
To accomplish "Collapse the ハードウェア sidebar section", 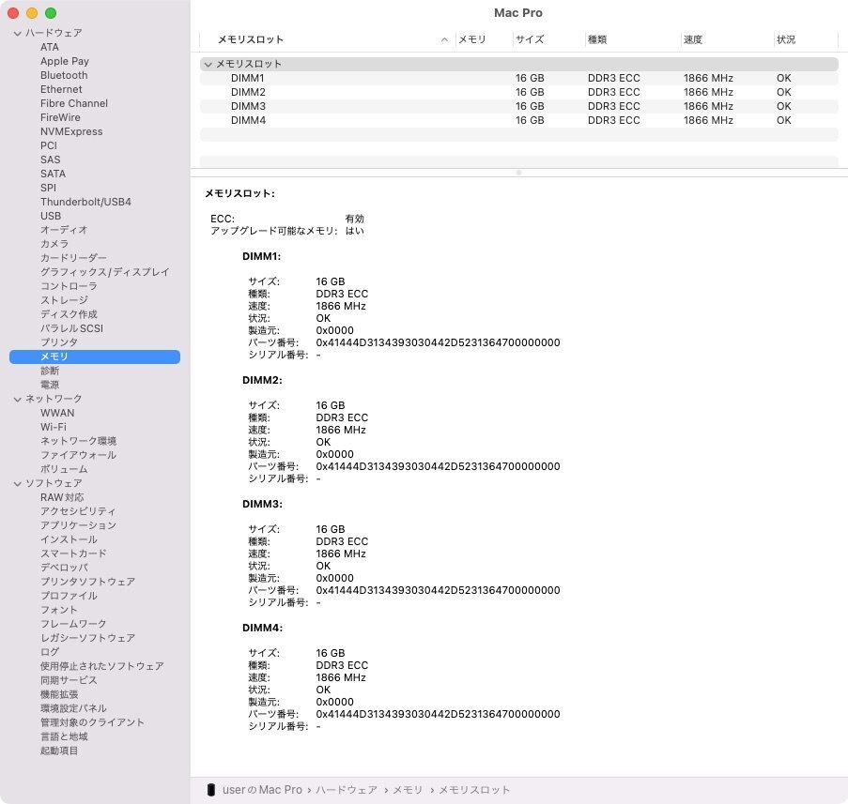I will [17, 32].
